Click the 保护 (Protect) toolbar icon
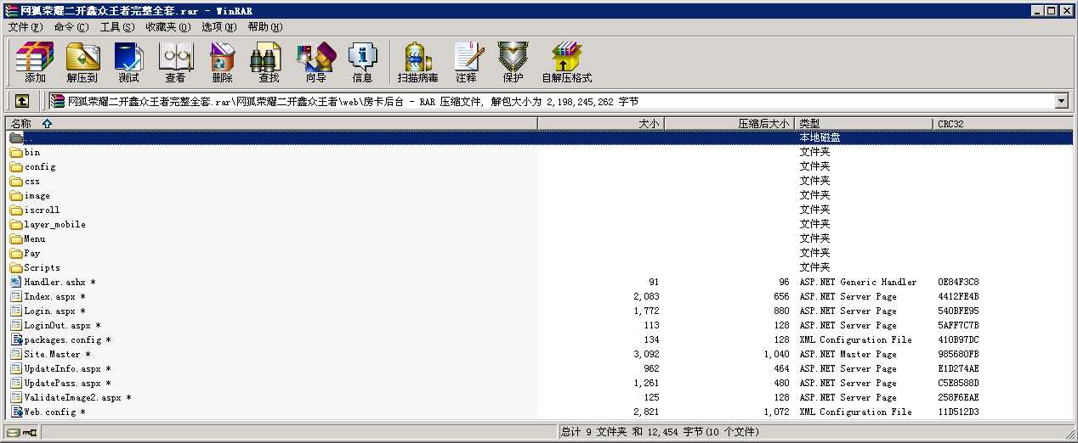This screenshot has width=1078, height=443. pos(513,62)
